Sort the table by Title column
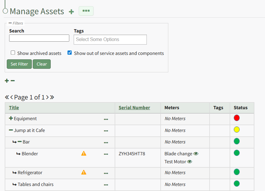265x191 pixels. (14, 108)
